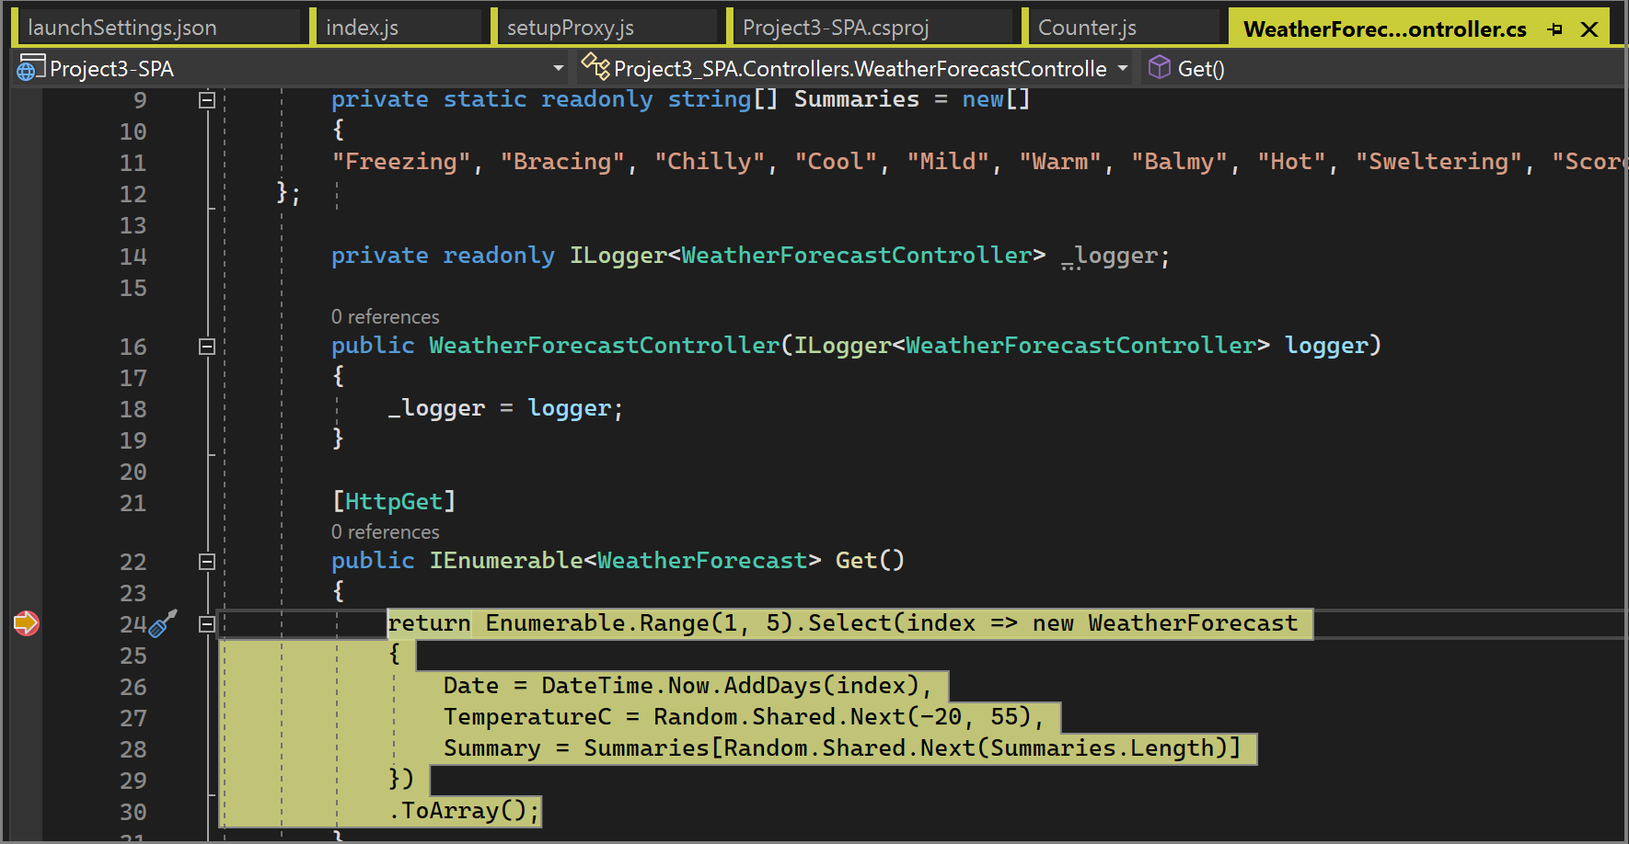Toggle a breakpoint in the margin of line 18
This screenshot has height=844, width=1629.
(27, 408)
